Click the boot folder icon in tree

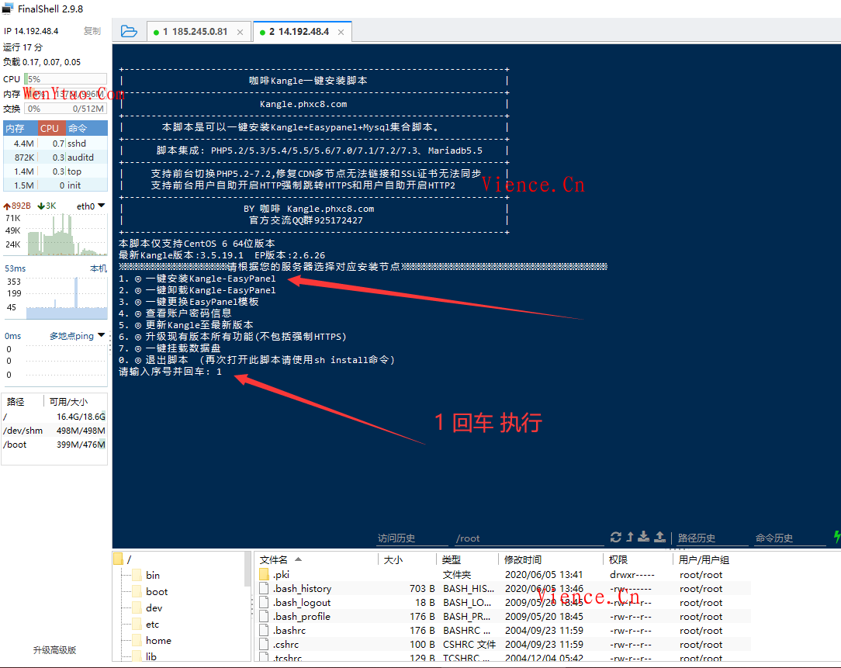(x=137, y=591)
